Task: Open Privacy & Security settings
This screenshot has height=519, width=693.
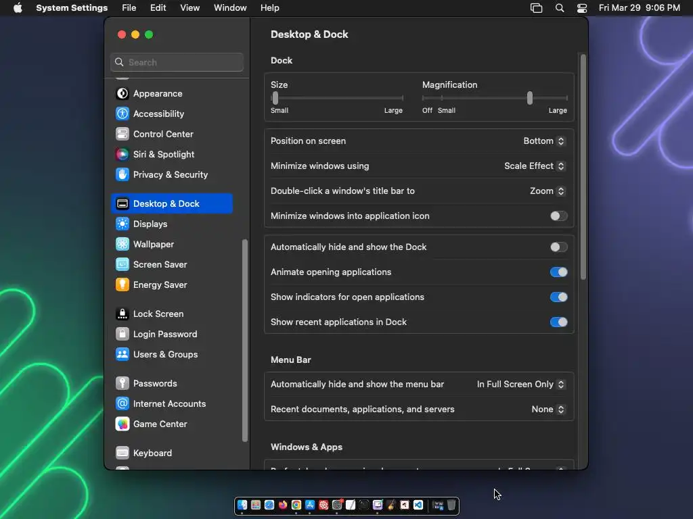Action: pos(171,175)
